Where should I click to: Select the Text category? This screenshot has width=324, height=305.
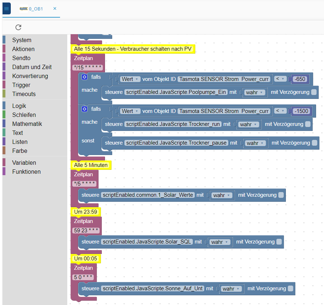tap(18, 133)
